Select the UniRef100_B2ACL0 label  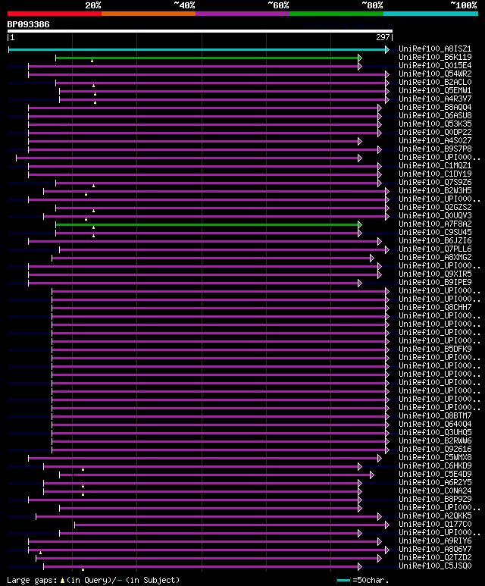(x=435, y=82)
